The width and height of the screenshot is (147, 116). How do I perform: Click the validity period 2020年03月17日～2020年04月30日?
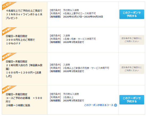[x=83, y=17]
